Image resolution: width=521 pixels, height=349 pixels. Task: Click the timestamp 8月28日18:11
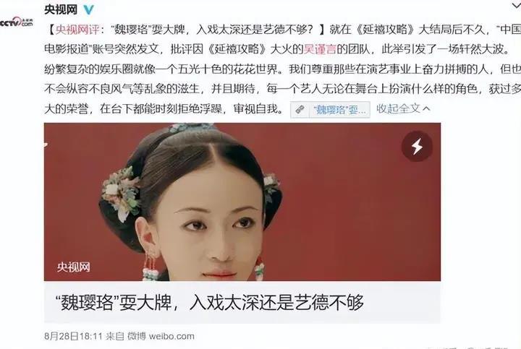coord(73,336)
